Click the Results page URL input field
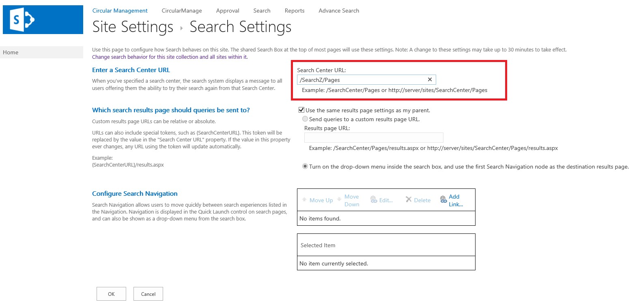 click(x=374, y=137)
